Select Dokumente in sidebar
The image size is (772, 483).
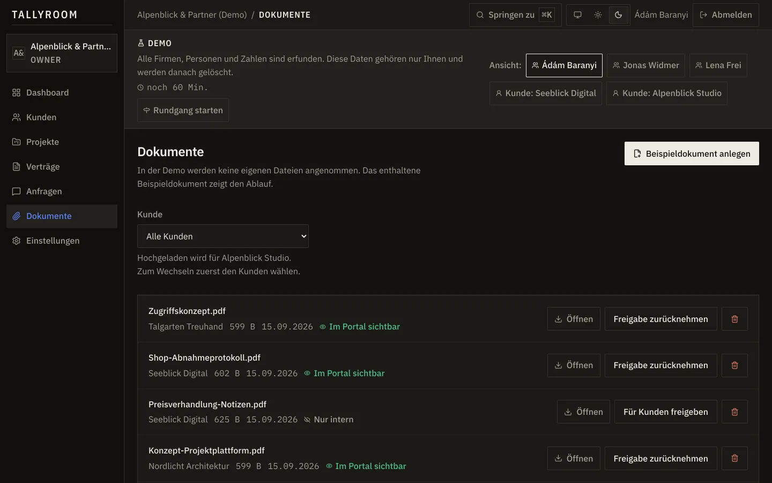pos(62,216)
